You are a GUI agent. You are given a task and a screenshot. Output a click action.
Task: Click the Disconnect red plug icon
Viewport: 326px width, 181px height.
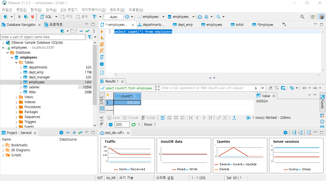pyautogui.click(x=32, y=17)
